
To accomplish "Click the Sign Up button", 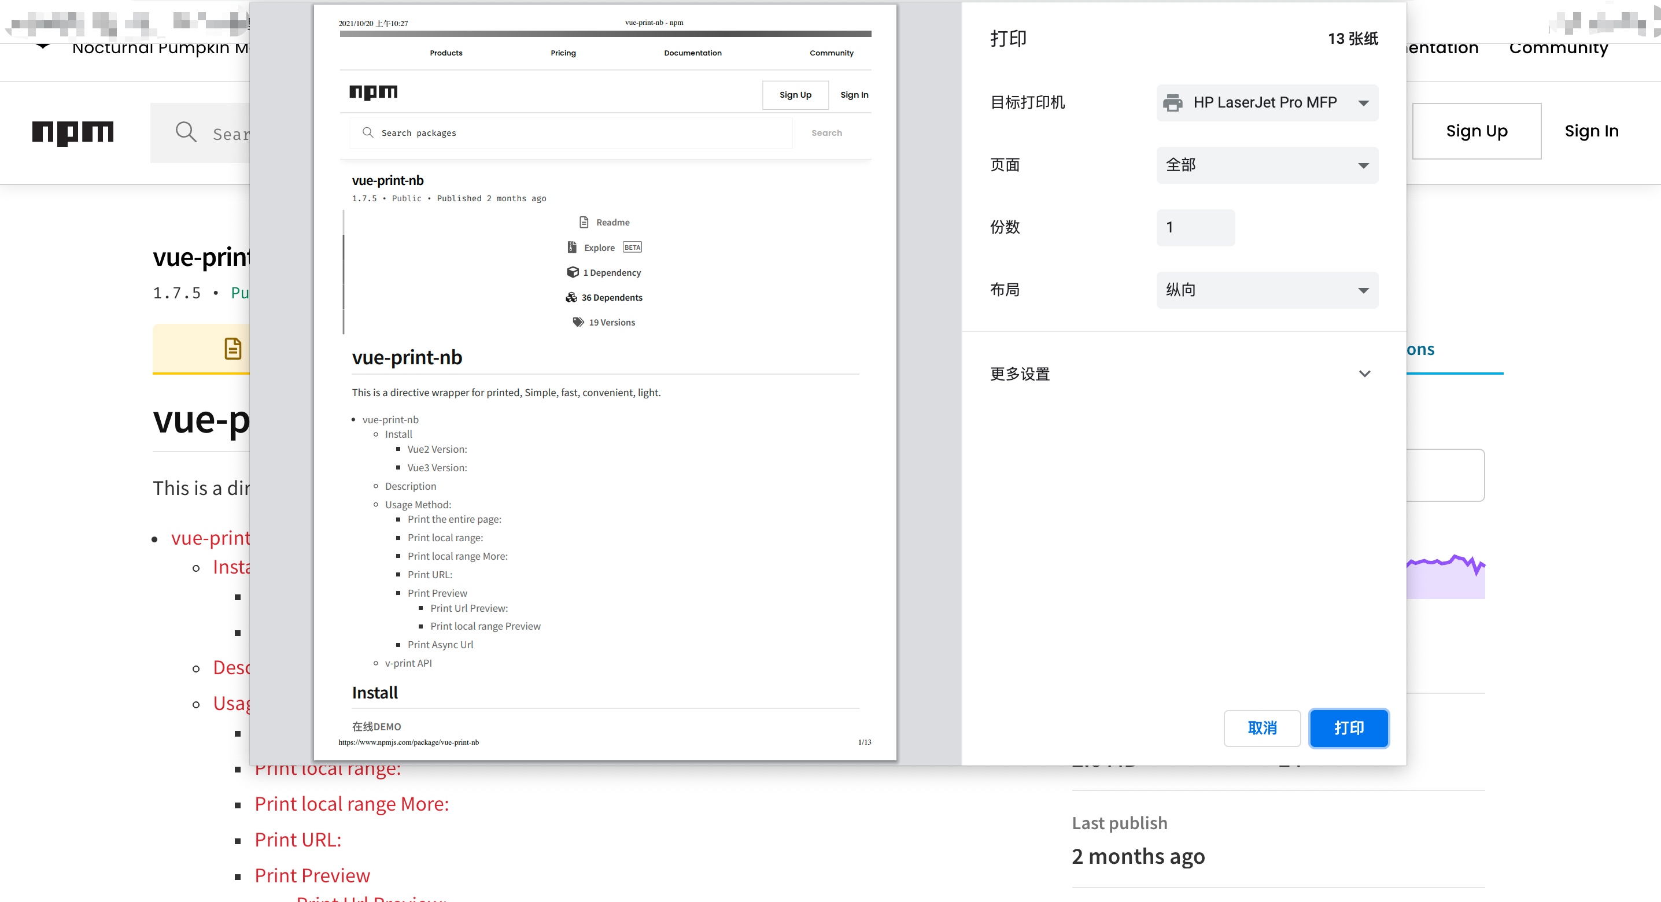I will click(x=1477, y=131).
